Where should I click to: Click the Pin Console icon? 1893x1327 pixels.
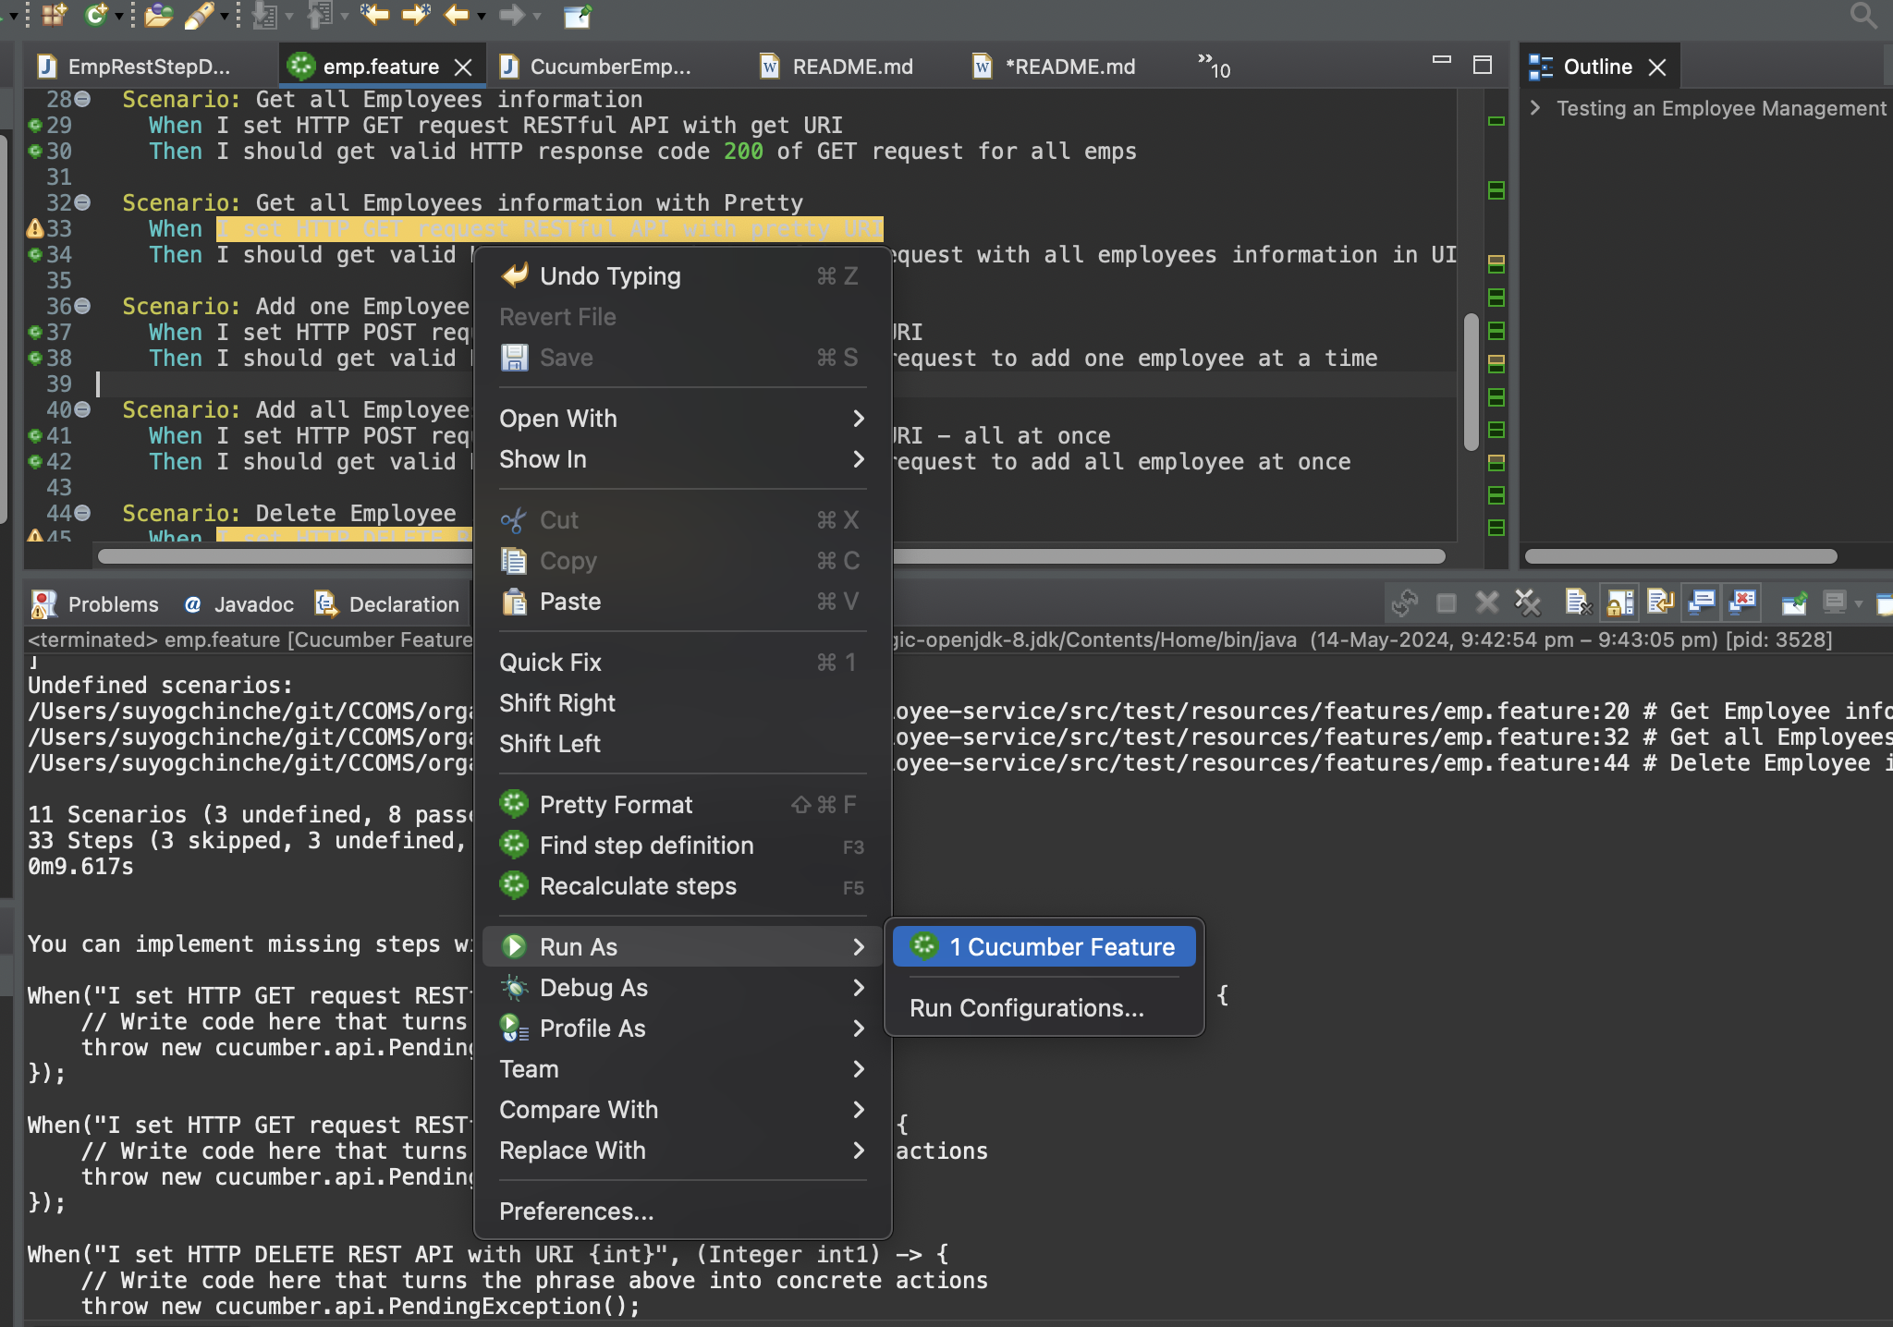[1793, 603]
